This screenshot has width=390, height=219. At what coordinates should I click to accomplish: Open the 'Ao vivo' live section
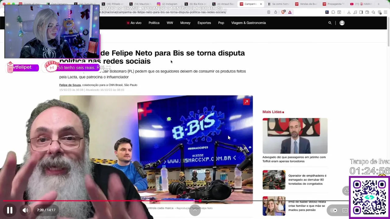tap(134, 23)
